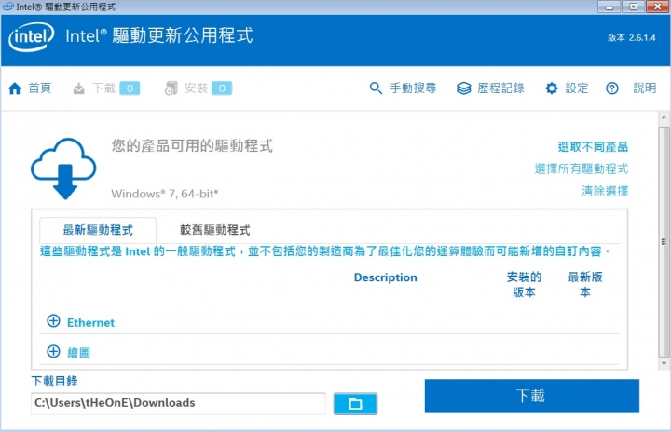The height and width of the screenshot is (432, 671).
Task: Click the download directory path field
Action: (178, 403)
